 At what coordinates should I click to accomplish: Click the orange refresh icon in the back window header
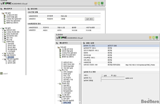point(95,3)
